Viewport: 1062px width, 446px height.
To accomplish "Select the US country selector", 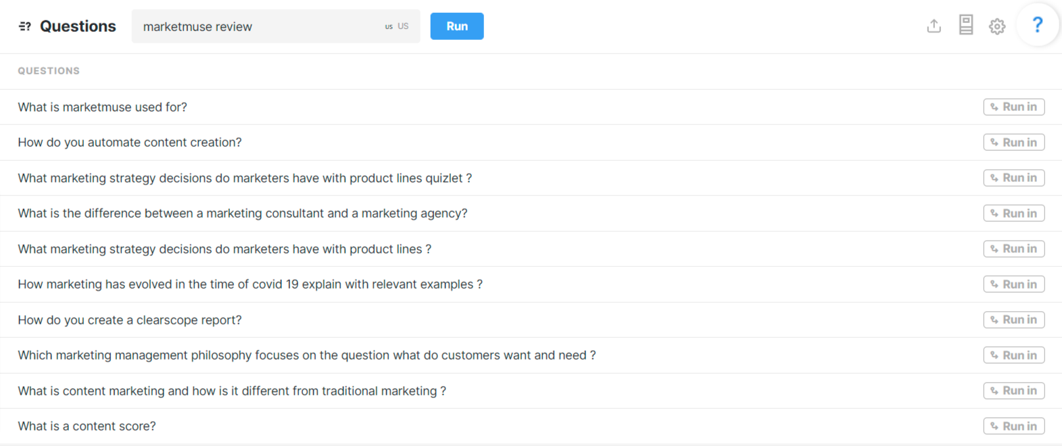I will pos(397,26).
